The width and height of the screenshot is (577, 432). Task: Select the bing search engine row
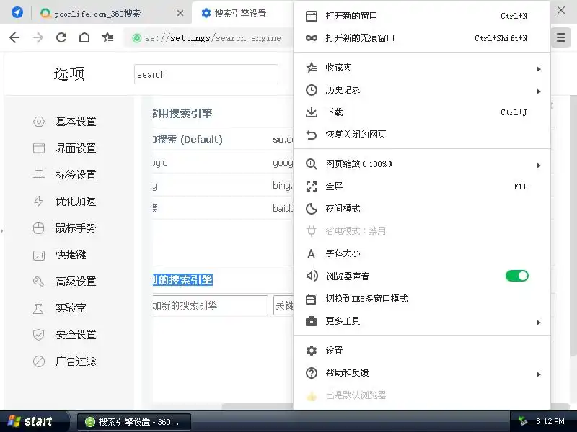pos(223,186)
